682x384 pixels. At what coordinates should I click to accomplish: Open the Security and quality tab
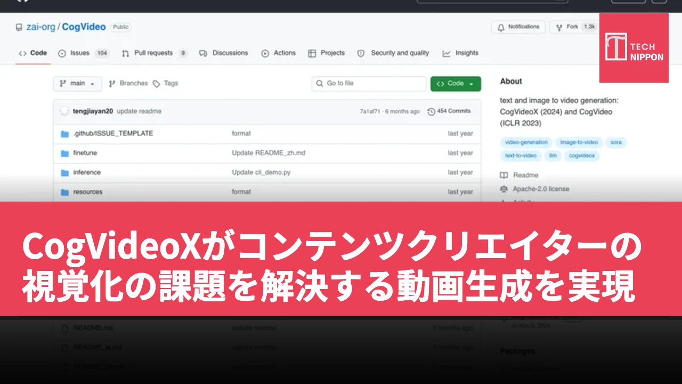coord(393,53)
